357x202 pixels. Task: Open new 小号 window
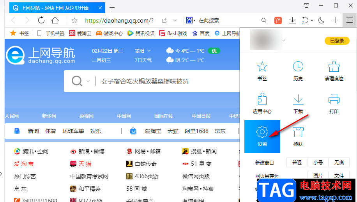(318, 162)
